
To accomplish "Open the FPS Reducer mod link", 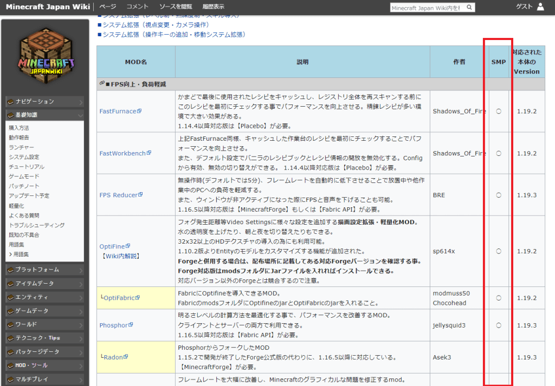I will [x=119, y=195].
